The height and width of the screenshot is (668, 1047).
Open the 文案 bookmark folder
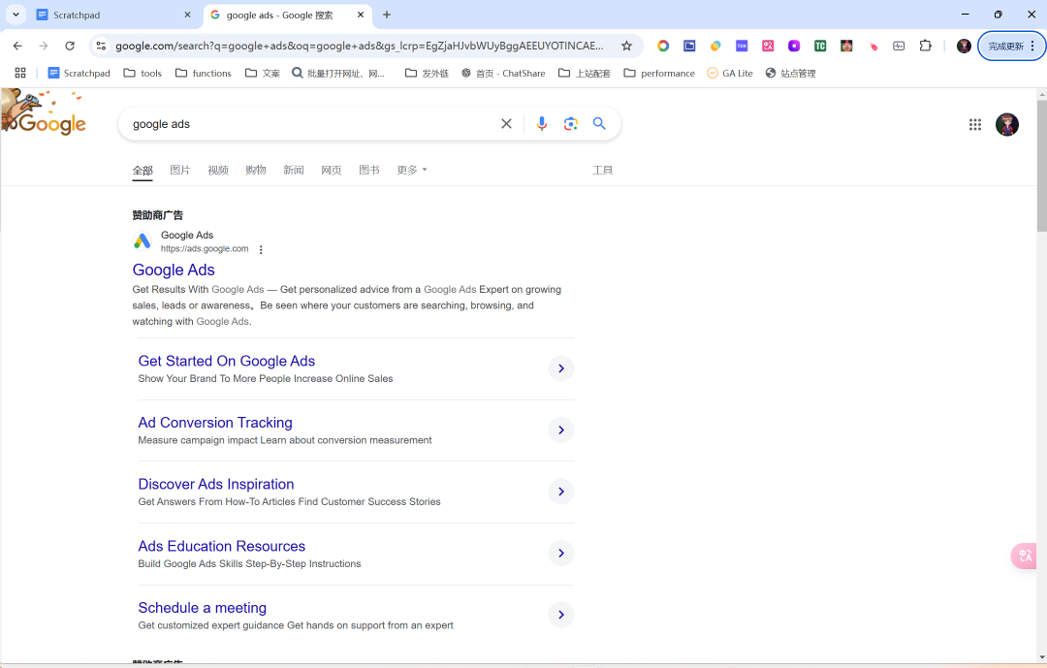pyautogui.click(x=263, y=73)
